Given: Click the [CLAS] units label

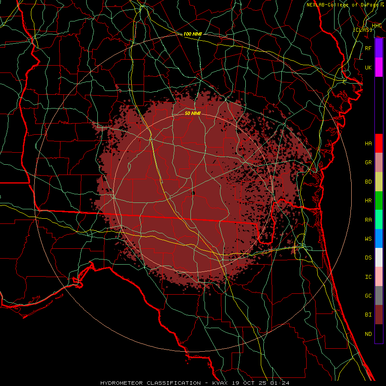Looking at the screenshot, I should 362,30.
